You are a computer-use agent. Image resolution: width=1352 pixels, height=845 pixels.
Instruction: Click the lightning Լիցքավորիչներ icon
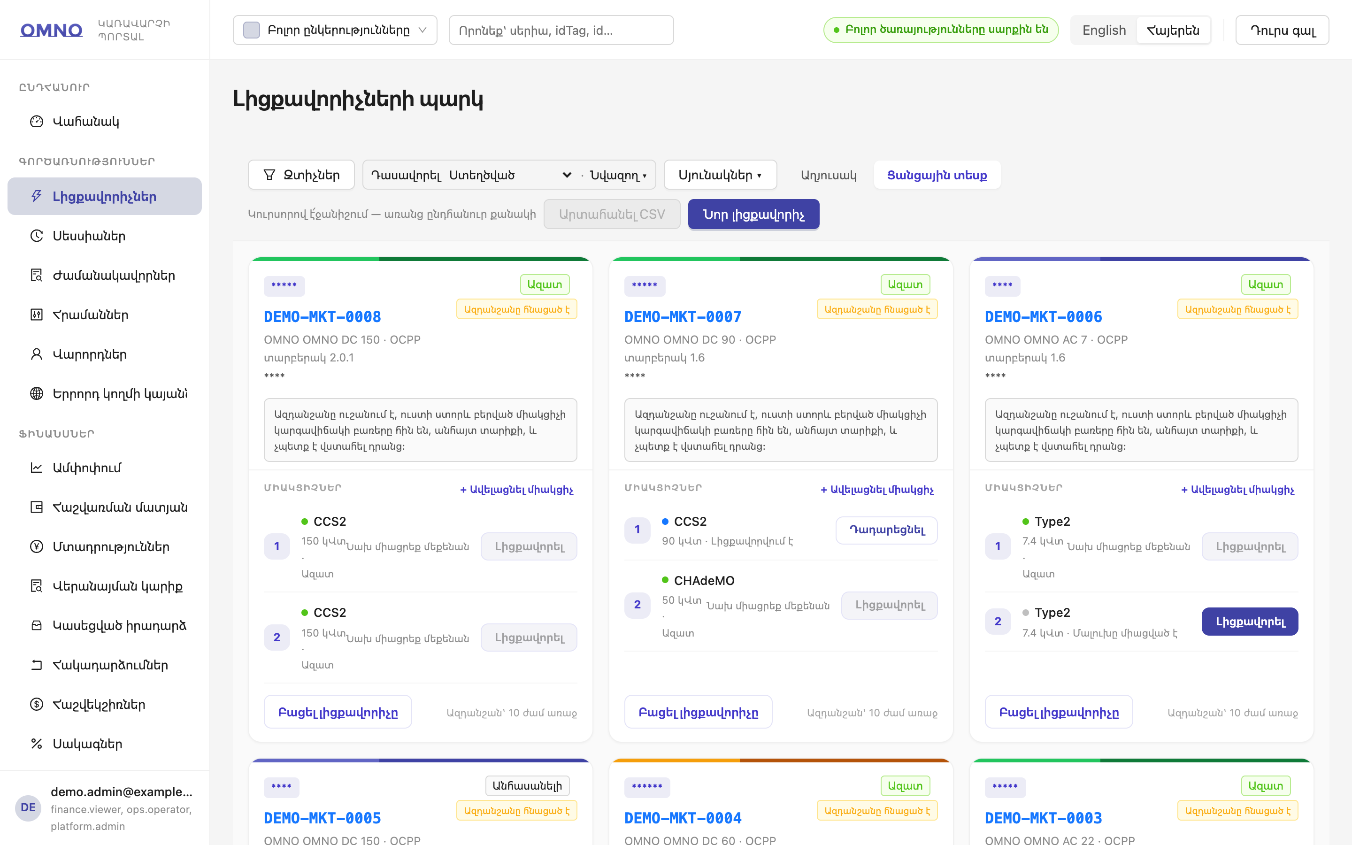coord(36,196)
